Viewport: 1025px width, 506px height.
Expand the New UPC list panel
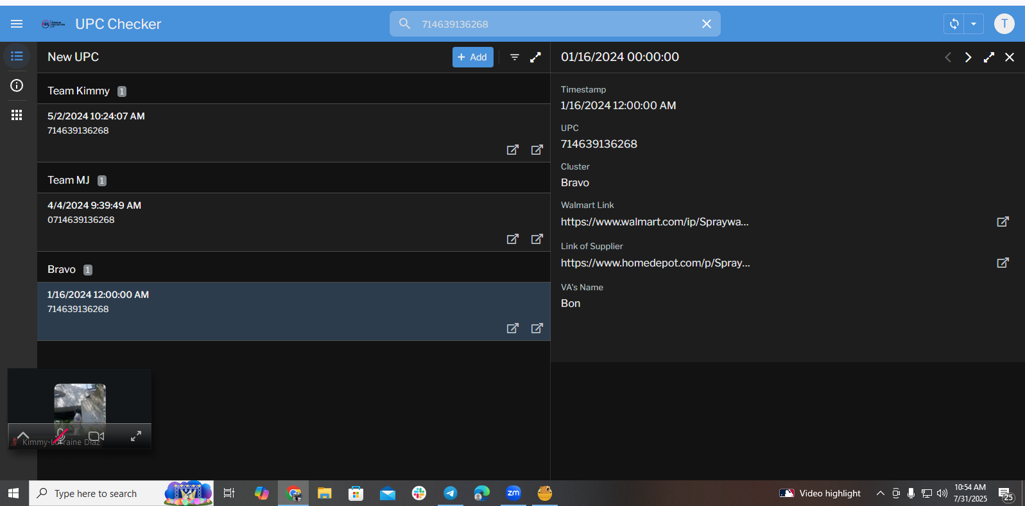point(535,57)
